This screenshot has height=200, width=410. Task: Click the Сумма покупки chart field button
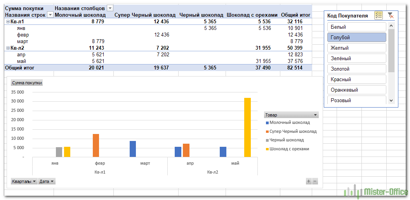pyautogui.click(x=27, y=83)
